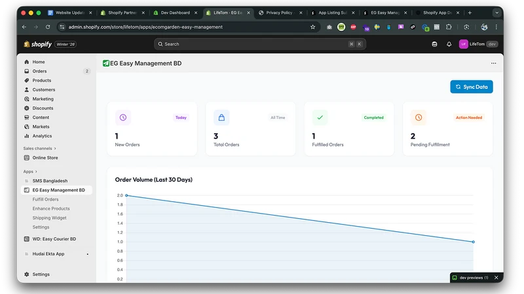Open Home in Shopify sidebar
524x294 pixels.
pyautogui.click(x=39, y=61)
